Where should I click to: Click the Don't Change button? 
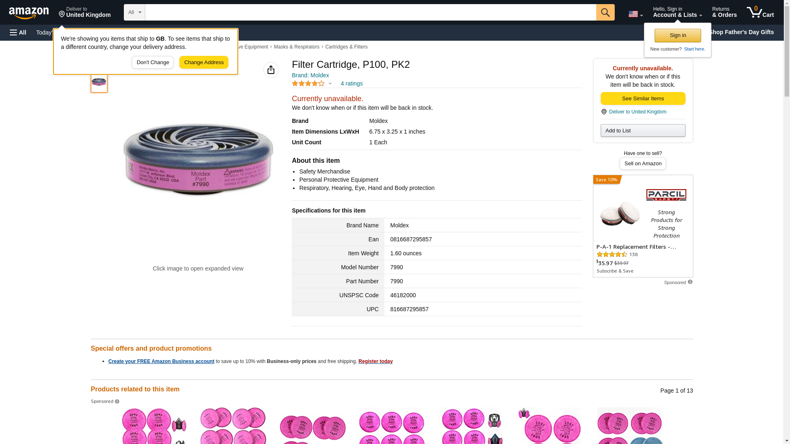pyautogui.click(x=153, y=62)
